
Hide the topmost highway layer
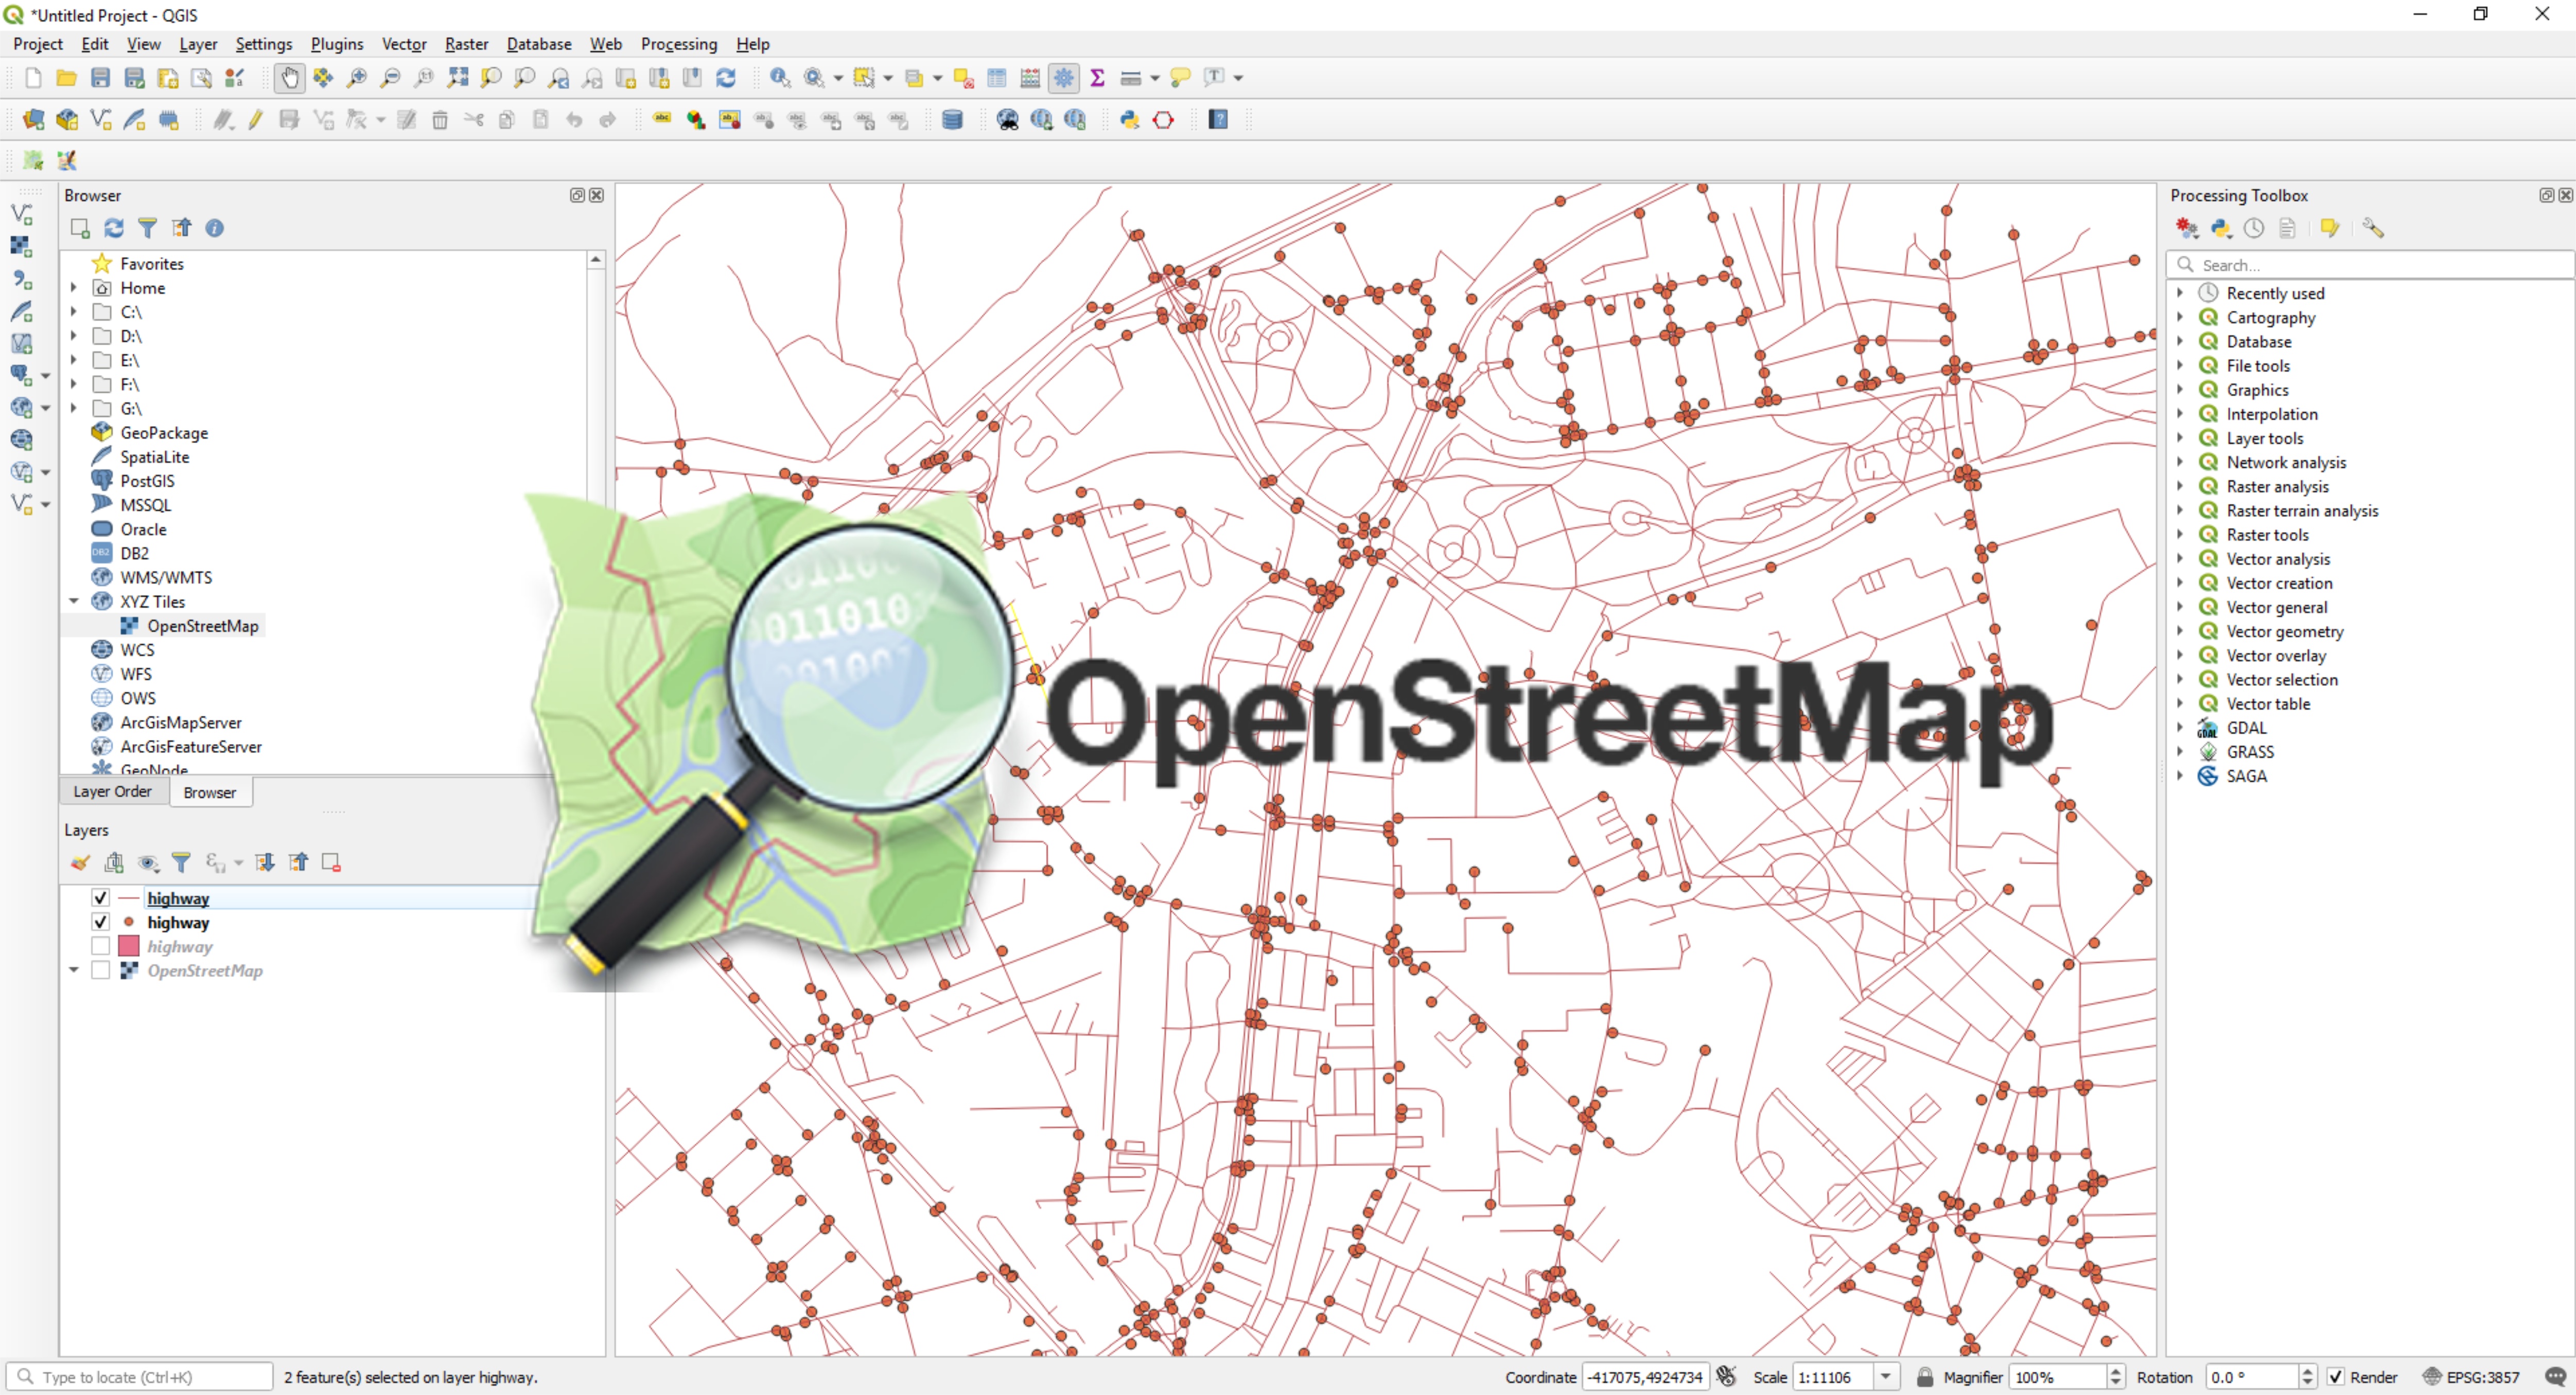tap(100, 898)
